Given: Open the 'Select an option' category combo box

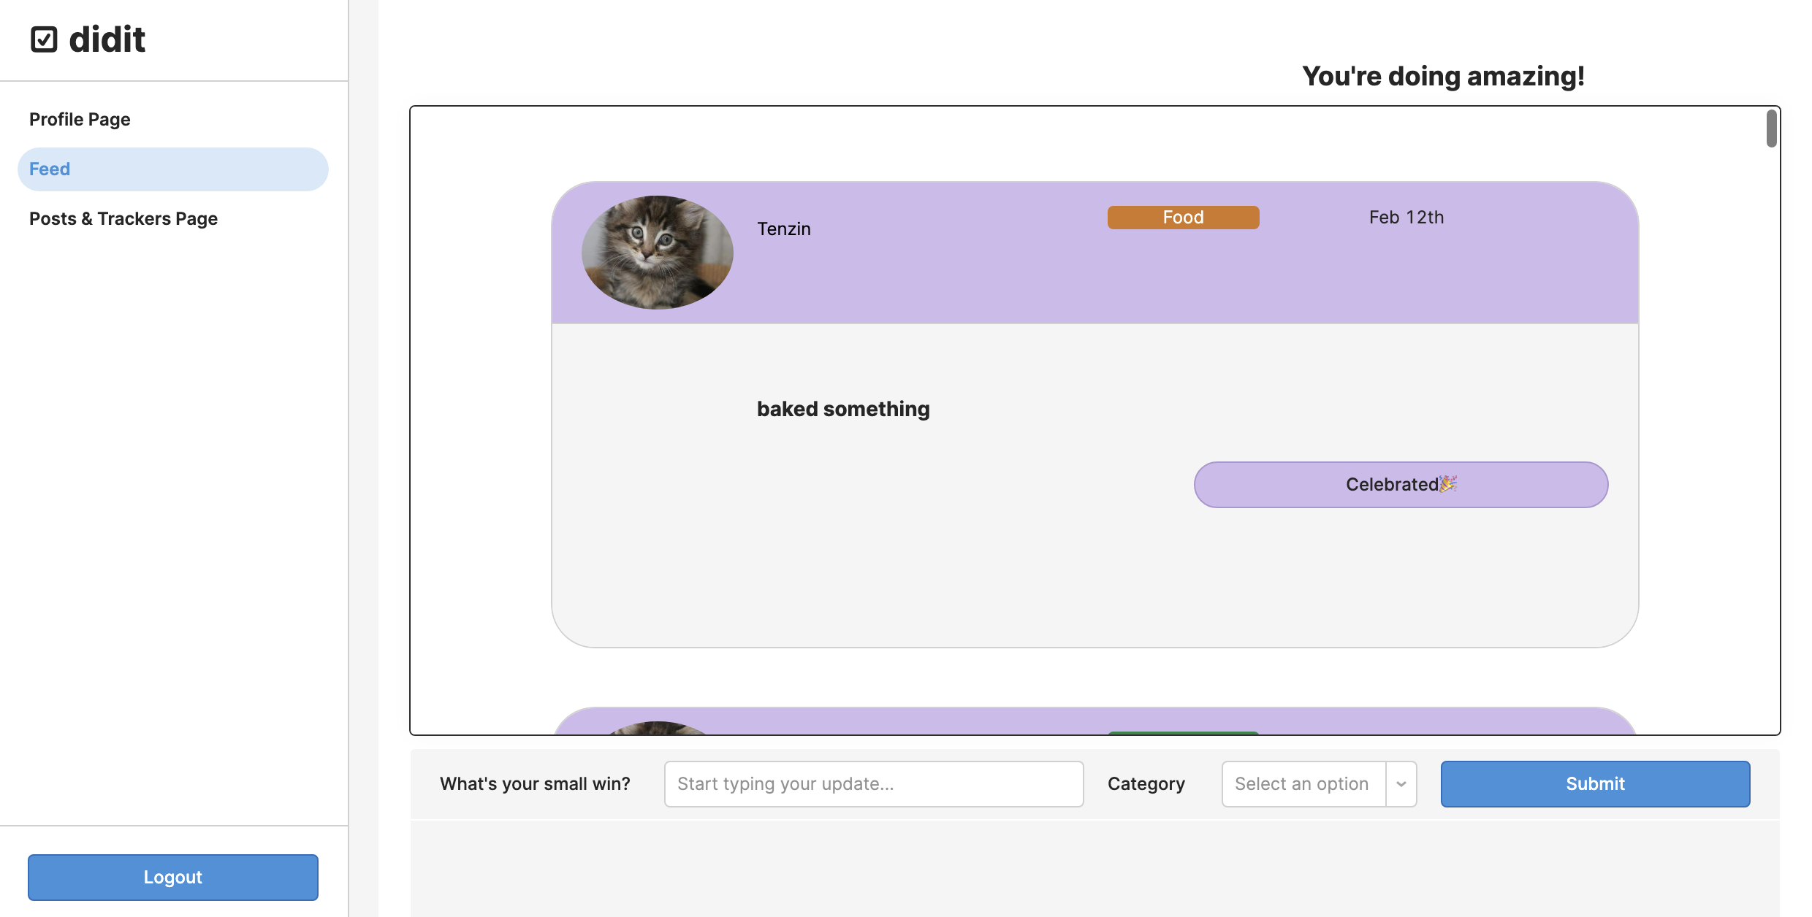Looking at the screenshot, I should pos(1302,784).
